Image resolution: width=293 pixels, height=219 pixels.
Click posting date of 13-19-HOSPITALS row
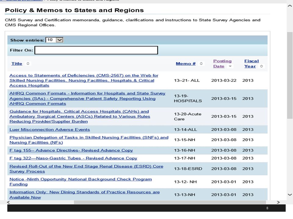point(224,99)
